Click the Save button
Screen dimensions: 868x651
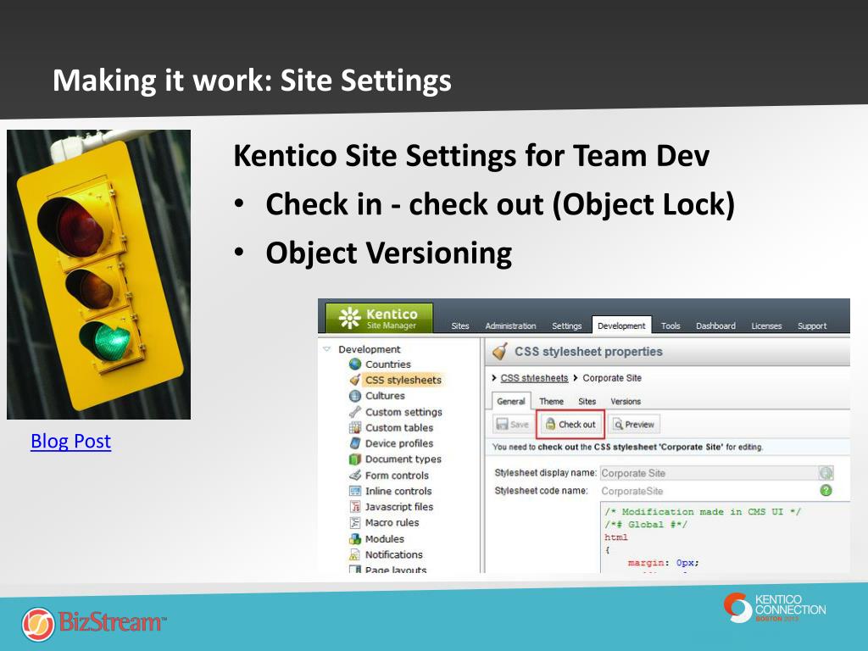click(513, 425)
